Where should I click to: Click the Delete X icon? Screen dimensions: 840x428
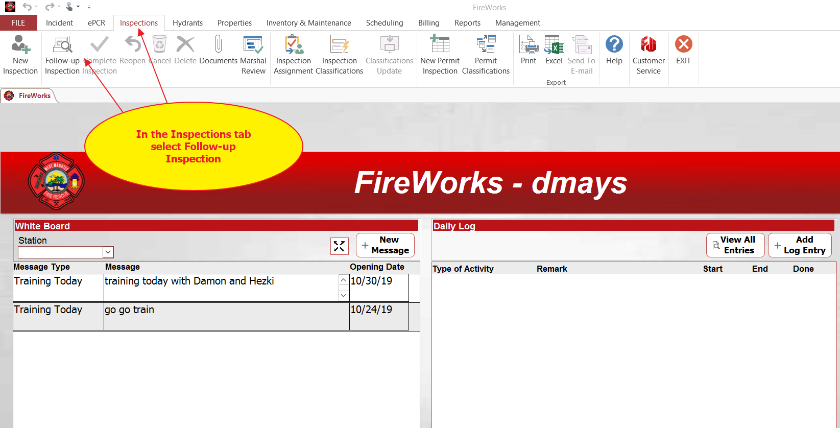(185, 44)
